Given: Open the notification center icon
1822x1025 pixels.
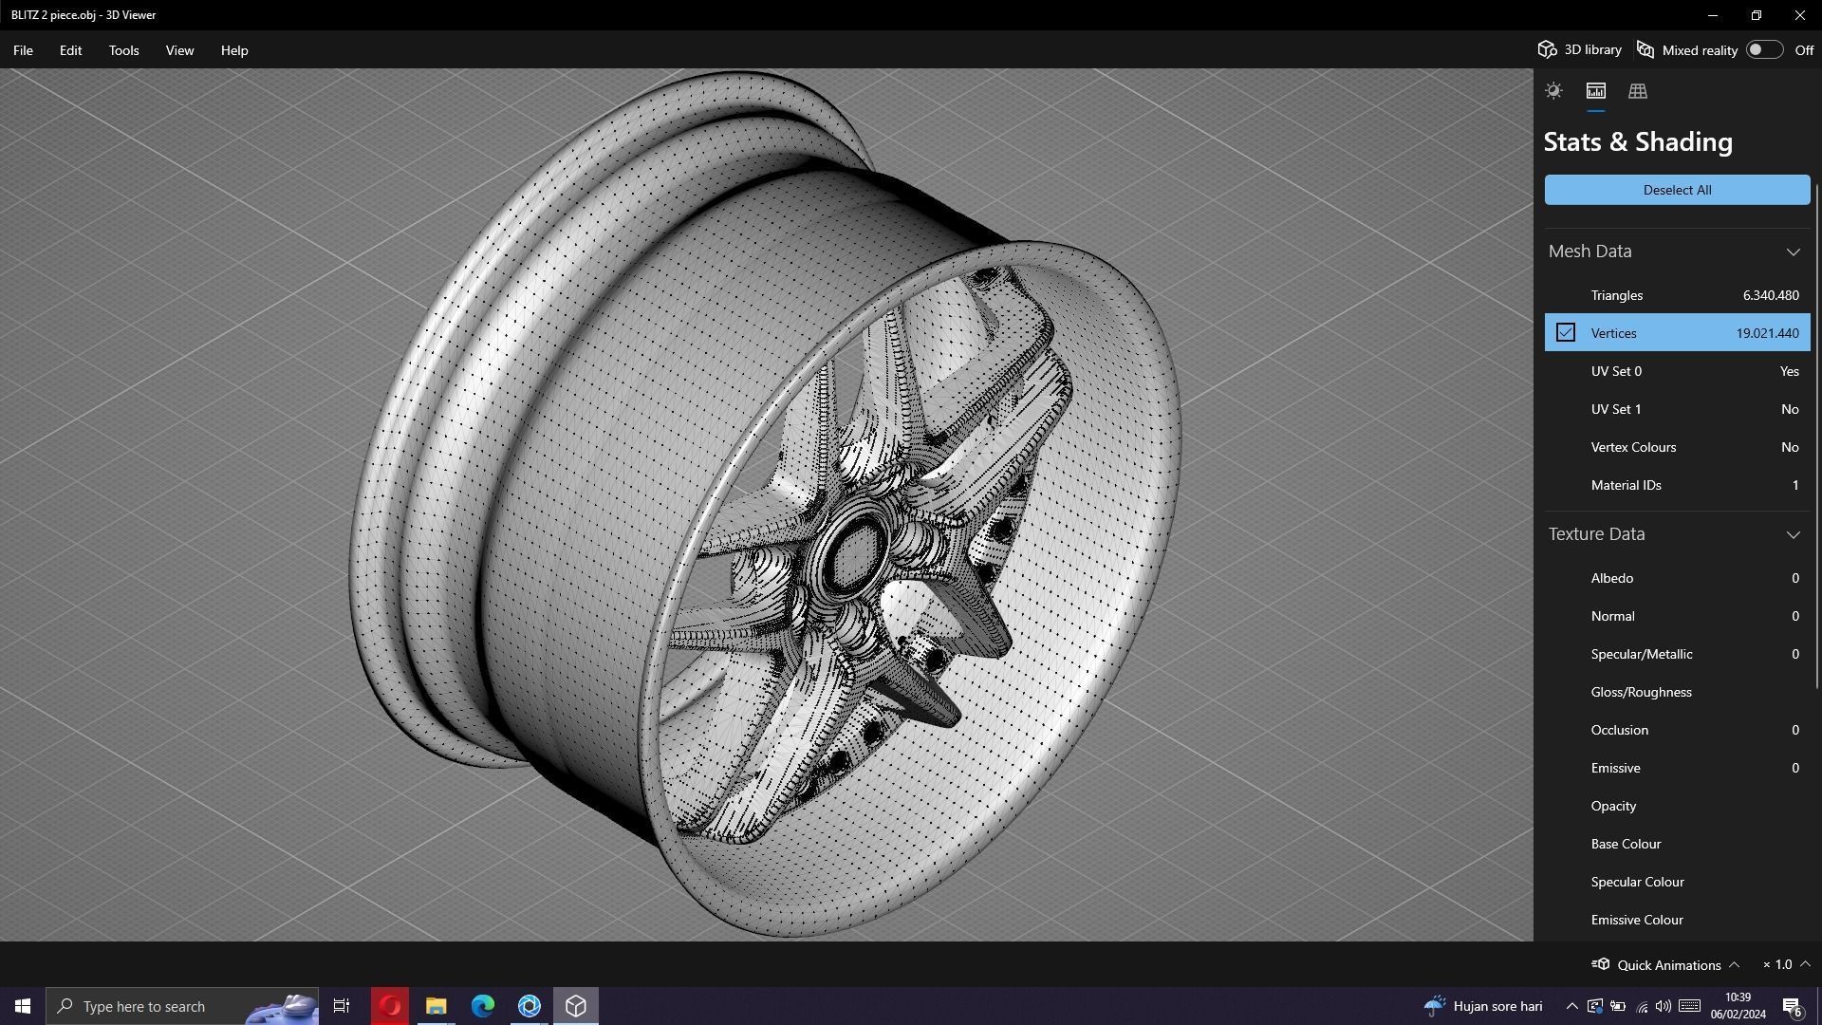Looking at the screenshot, I should [1793, 1006].
